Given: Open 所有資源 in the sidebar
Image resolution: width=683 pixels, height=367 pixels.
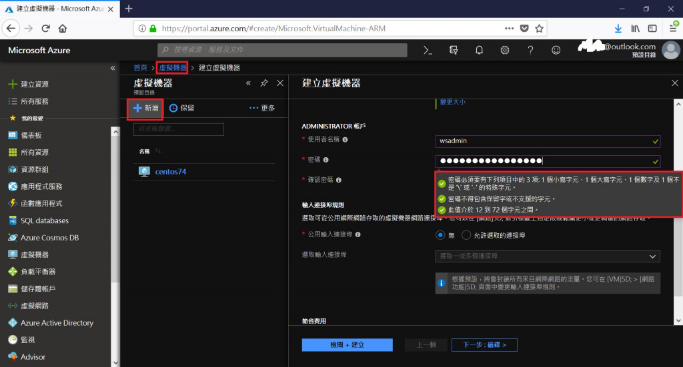Looking at the screenshot, I should click(x=29, y=152).
